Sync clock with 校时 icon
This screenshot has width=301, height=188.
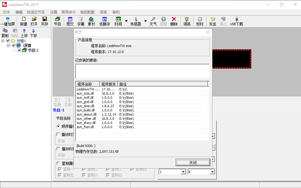click(x=200, y=21)
